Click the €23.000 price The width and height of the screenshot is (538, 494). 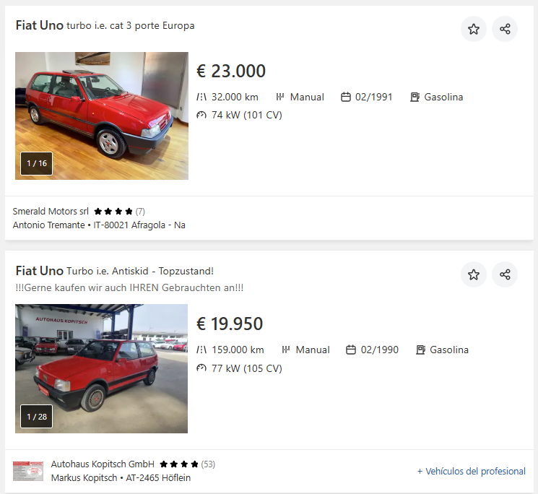coord(231,71)
